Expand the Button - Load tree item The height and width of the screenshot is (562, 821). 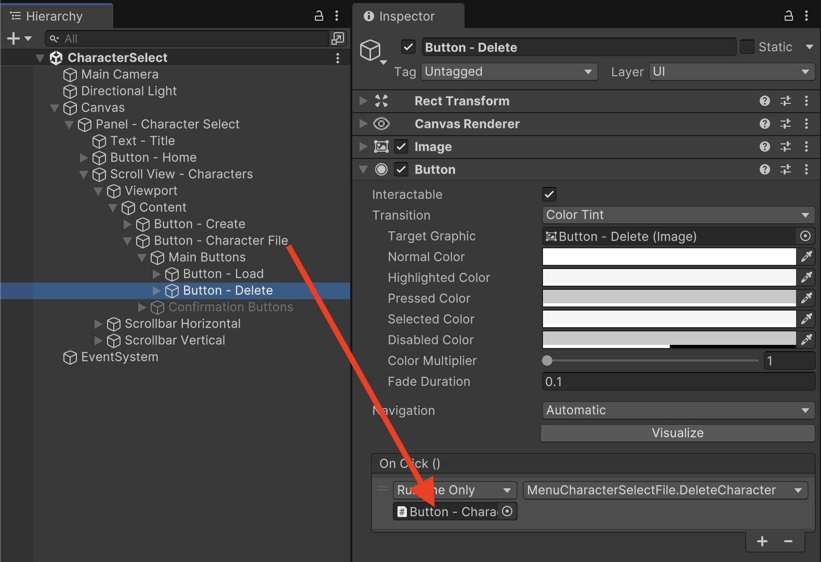coord(156,274)
